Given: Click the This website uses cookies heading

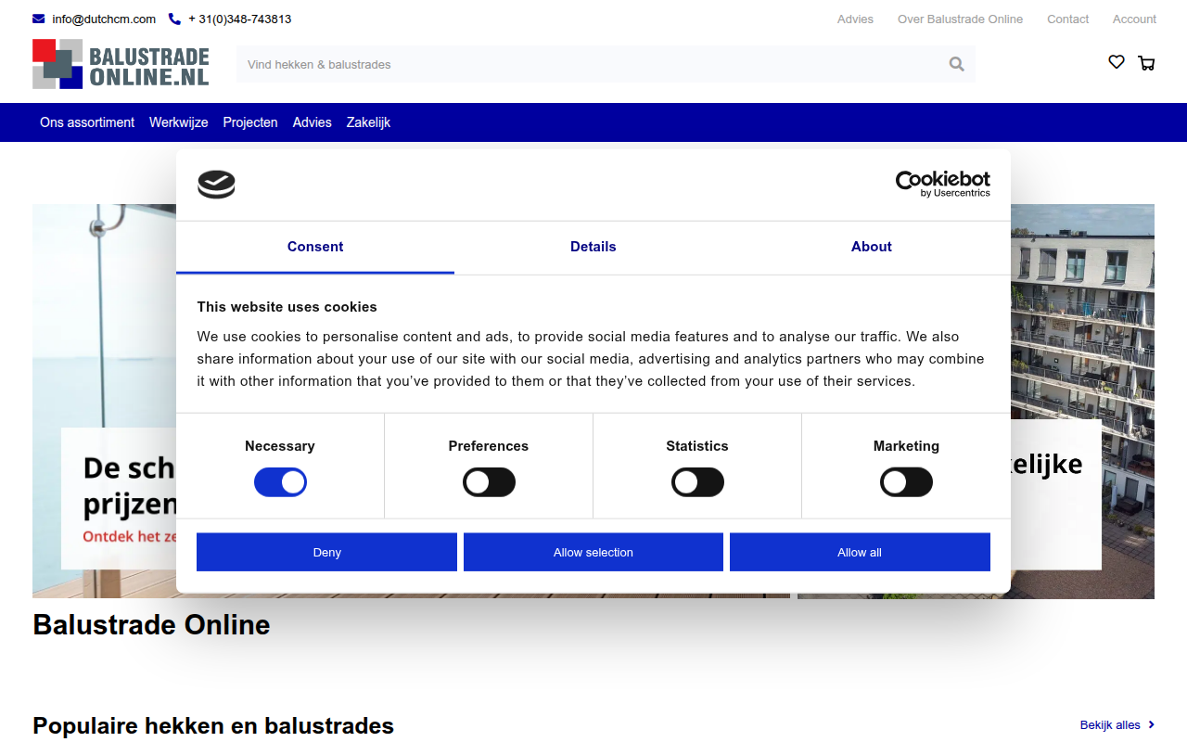Looking at the screenshot, I should [x=287, y=307].
